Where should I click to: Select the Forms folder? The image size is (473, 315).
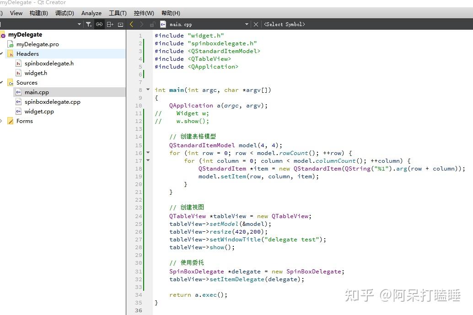coord(24,121)
